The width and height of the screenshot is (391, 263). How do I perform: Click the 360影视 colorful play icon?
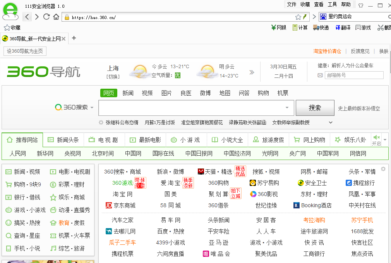click(x=253, y=194)
